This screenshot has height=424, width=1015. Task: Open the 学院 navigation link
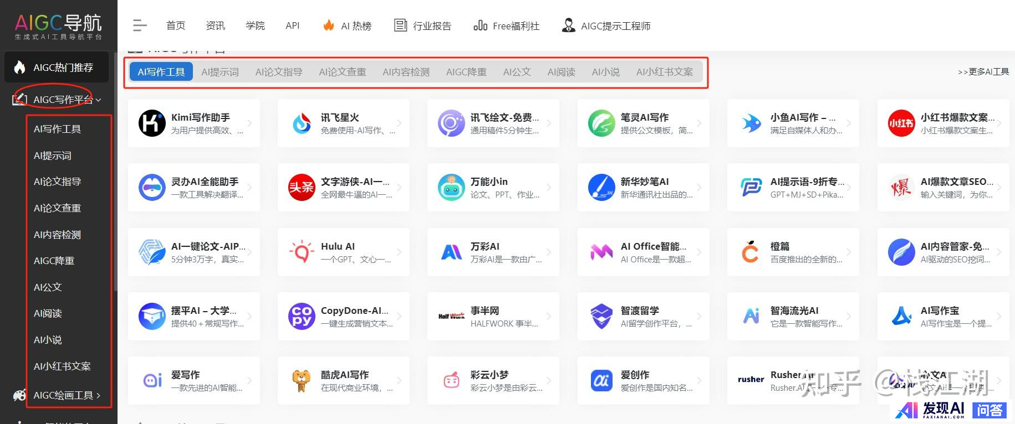tap(256, 25)
